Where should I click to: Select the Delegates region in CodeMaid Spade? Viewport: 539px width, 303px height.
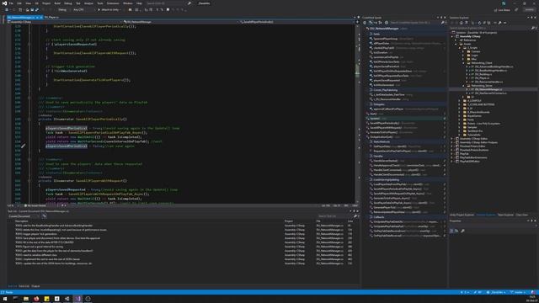point(379,104)
